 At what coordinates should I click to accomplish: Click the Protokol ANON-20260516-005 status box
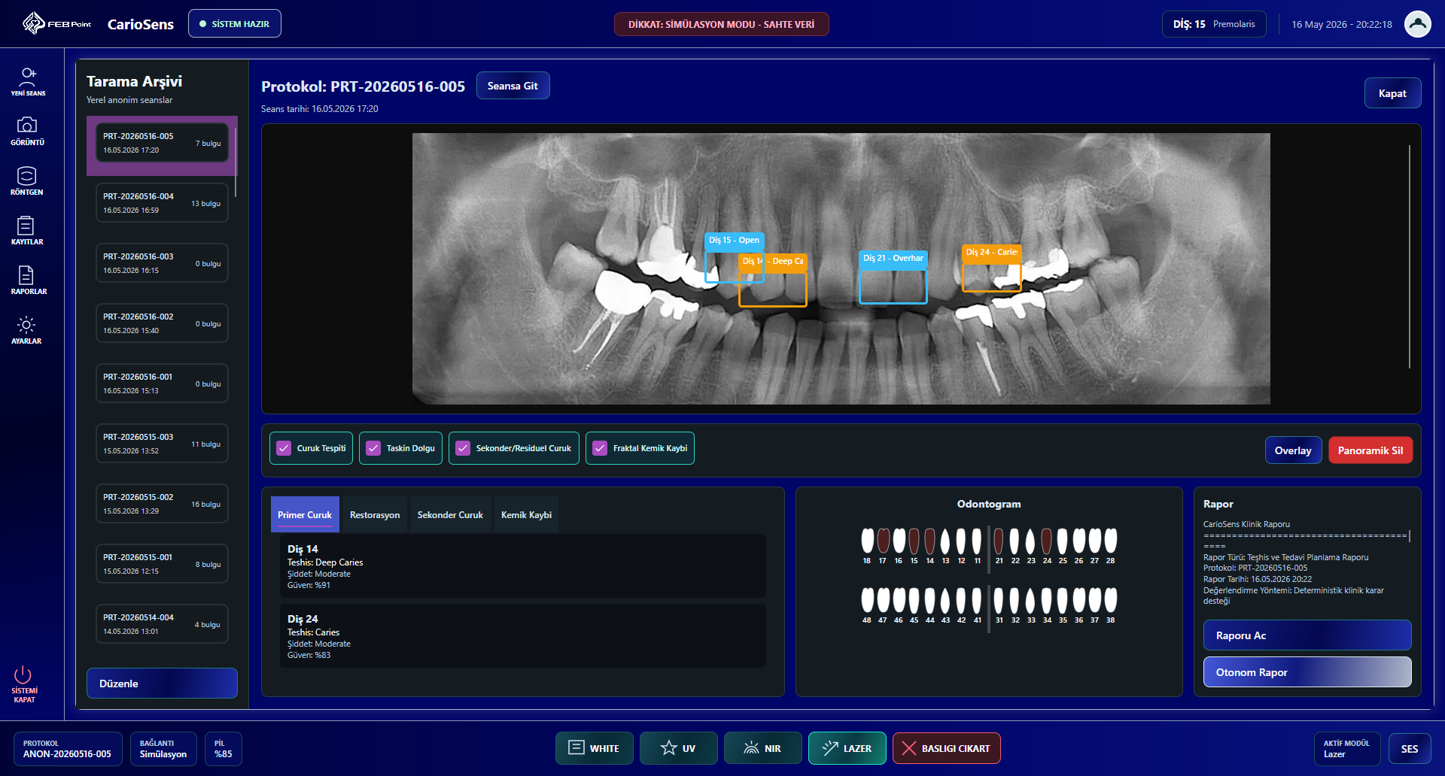68,749
